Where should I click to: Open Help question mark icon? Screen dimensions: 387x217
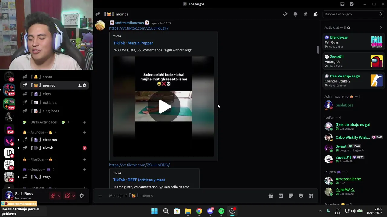[x=352, y=4]
